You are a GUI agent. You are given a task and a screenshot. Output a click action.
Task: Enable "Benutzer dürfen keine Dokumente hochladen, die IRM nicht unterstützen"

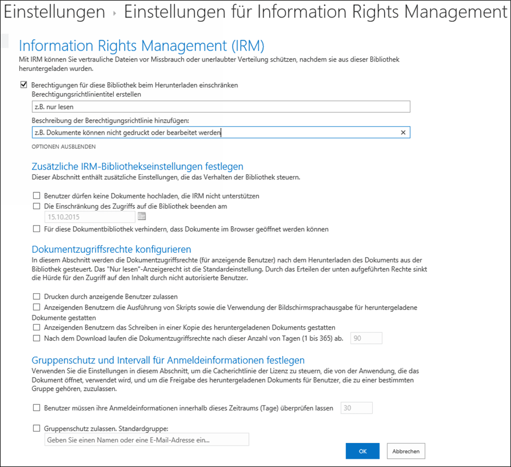click(x=36, y=195)
